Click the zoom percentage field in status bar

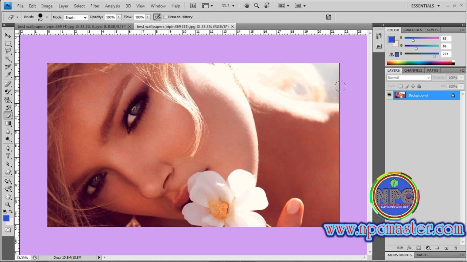tap(22, 257)
